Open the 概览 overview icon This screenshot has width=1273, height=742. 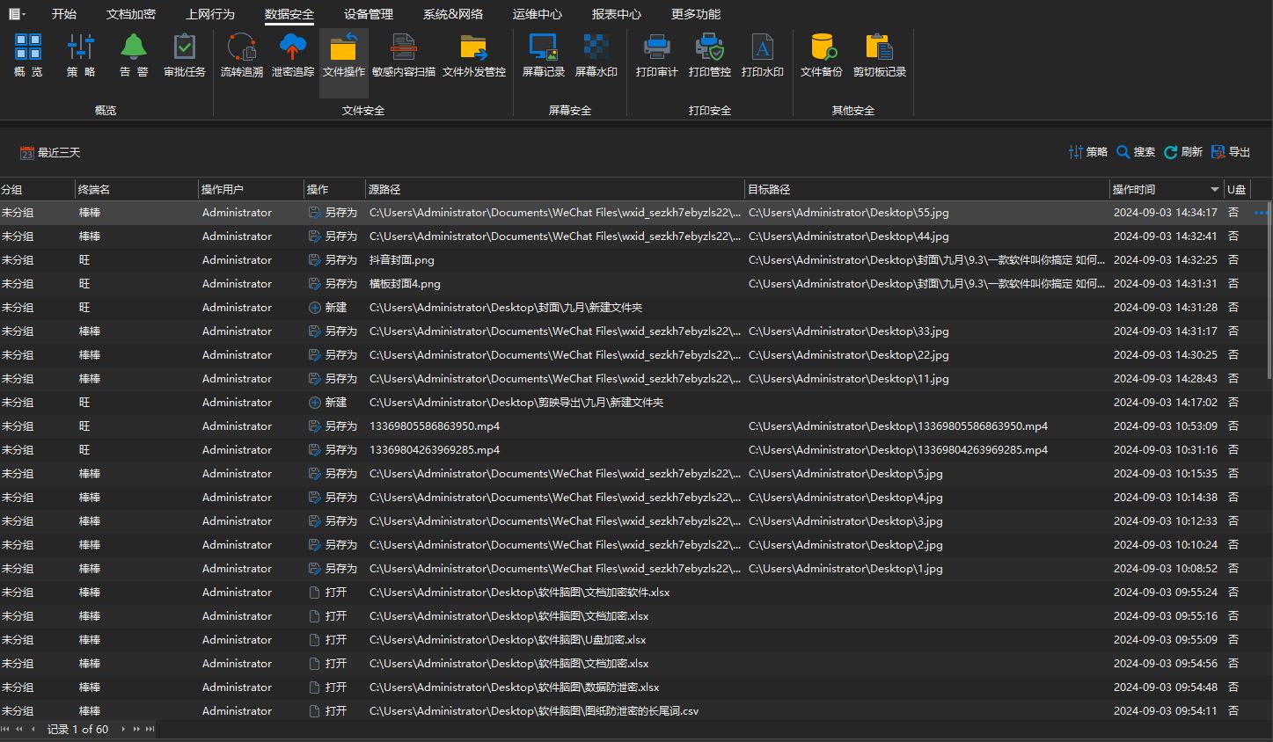pyautogui.click(x=28, y=55)
